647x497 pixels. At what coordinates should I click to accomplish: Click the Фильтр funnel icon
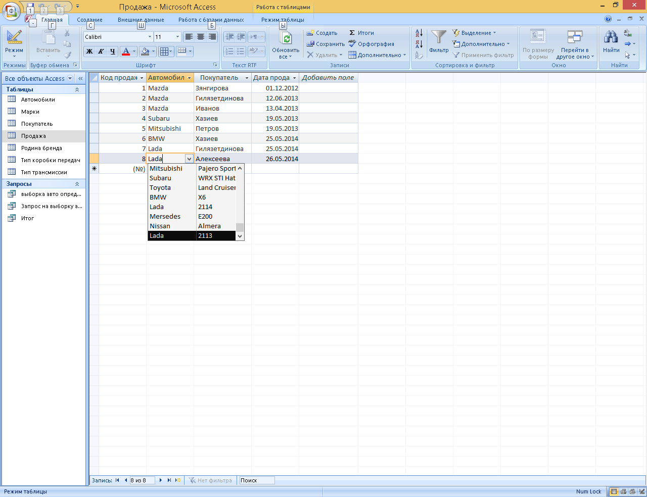coord(439,37)
